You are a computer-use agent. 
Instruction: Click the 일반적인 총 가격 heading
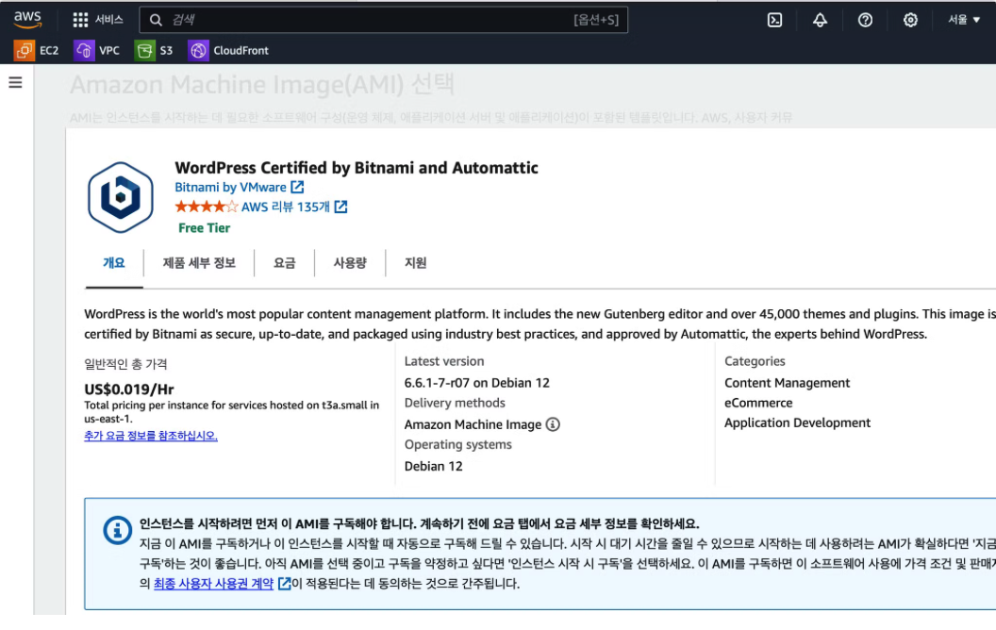(x=125, y=364)
